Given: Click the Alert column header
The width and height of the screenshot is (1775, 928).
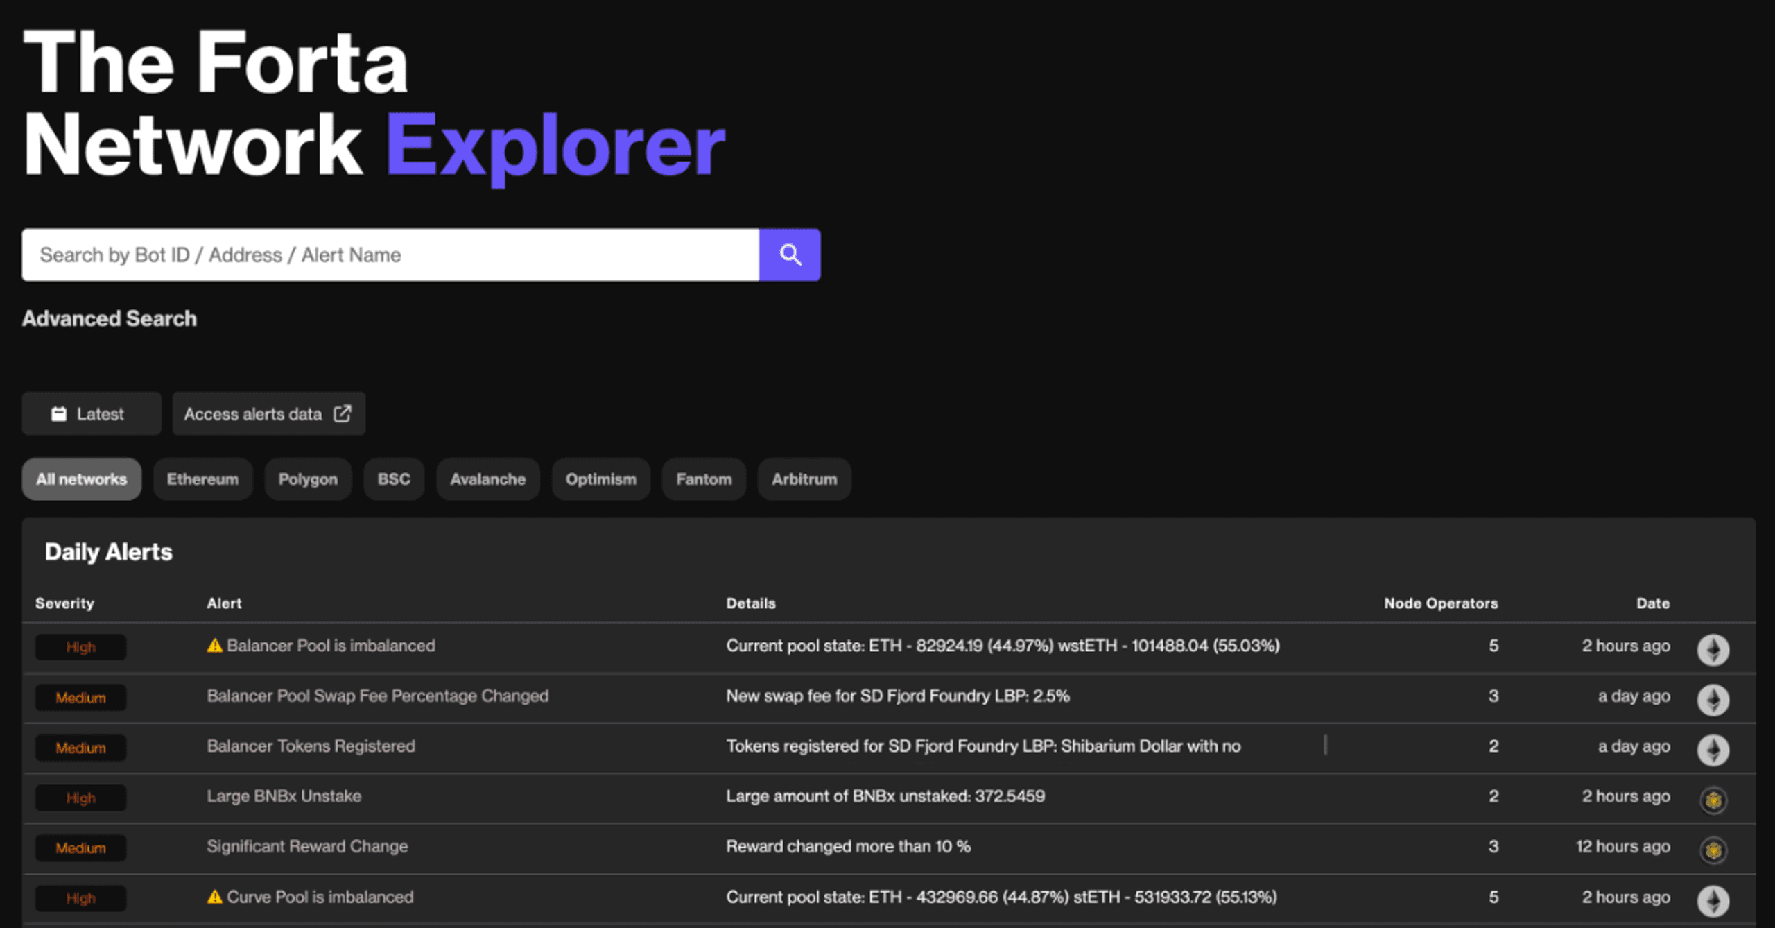Looking at the screenshot, I should pyautogui.click(x=224, y=603).
